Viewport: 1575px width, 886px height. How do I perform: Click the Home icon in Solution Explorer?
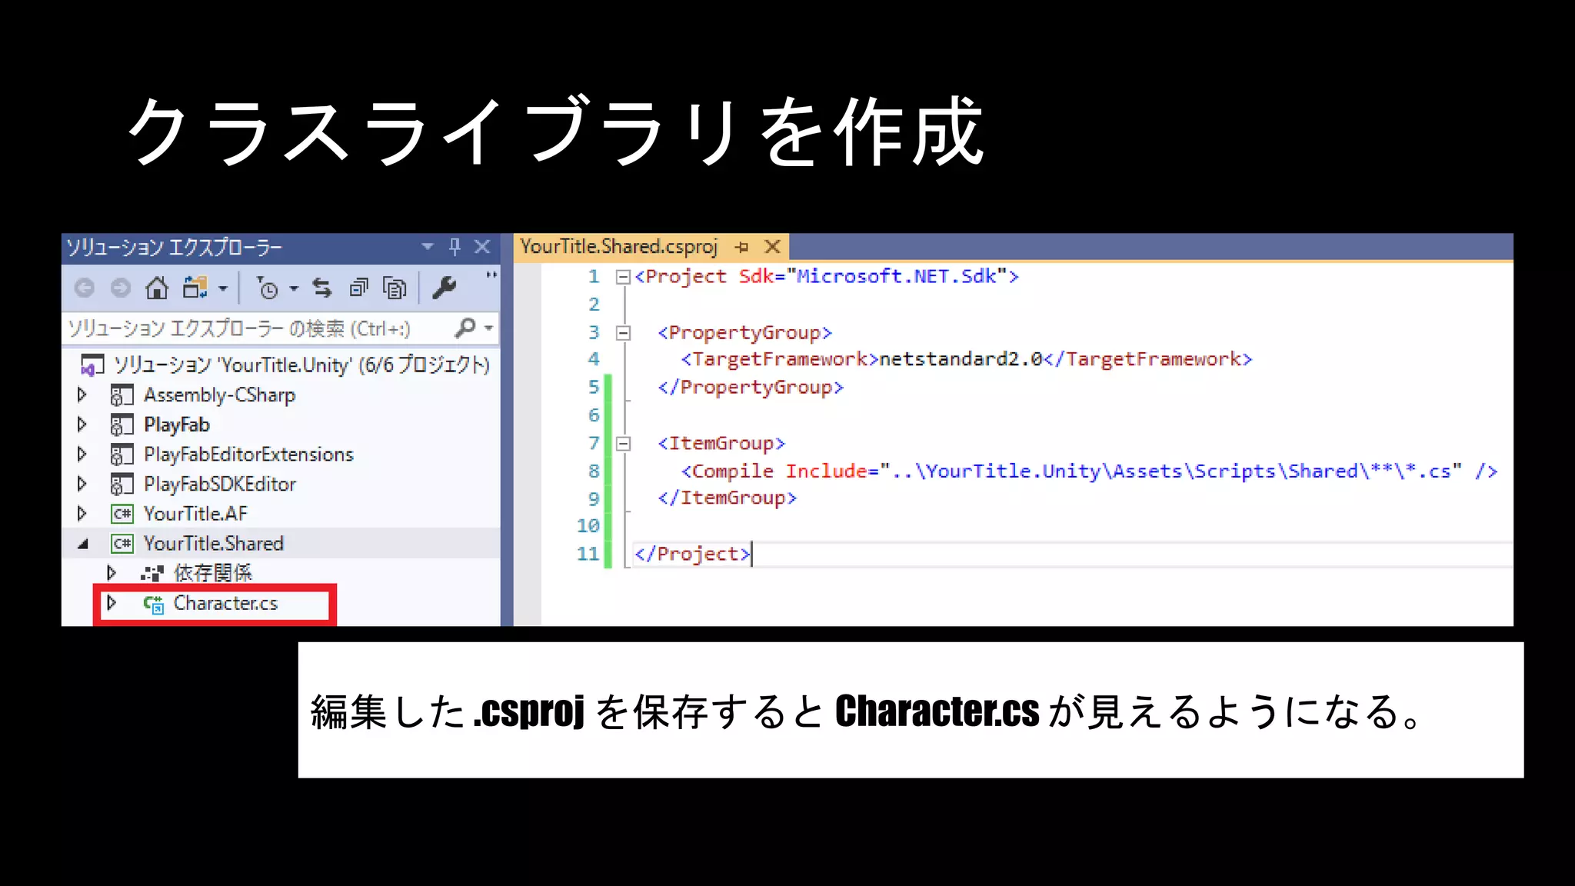pos(157,288)
